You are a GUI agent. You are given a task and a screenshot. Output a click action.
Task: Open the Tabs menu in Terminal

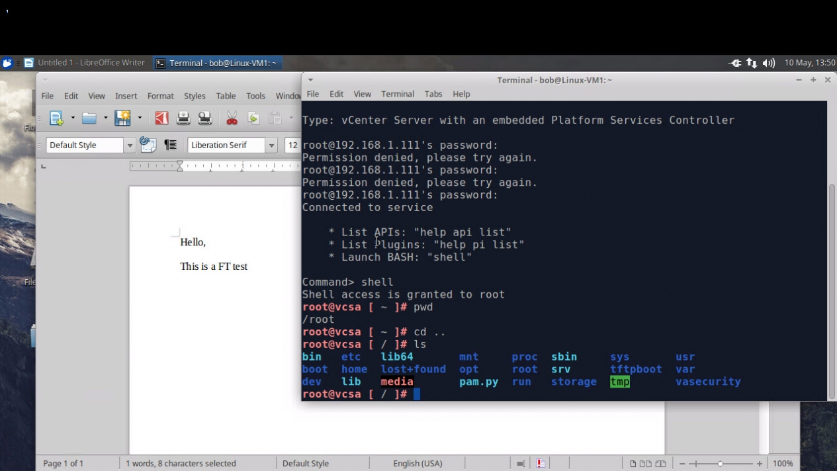click(x=433, y=94)
